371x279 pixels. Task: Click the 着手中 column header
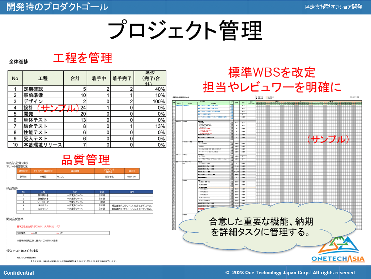(x=99, y=78)
